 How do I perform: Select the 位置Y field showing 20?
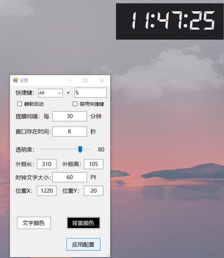click(x=93, y=191)
